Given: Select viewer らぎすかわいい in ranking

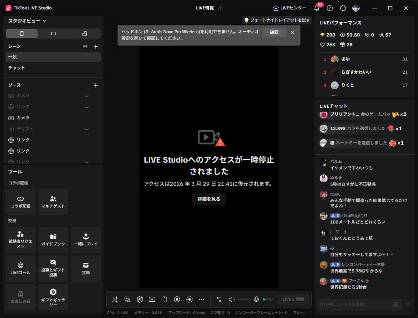Looking at the screenshot, I should (365, 72).
